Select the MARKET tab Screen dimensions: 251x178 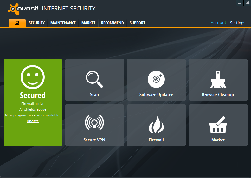click(88, 23)
